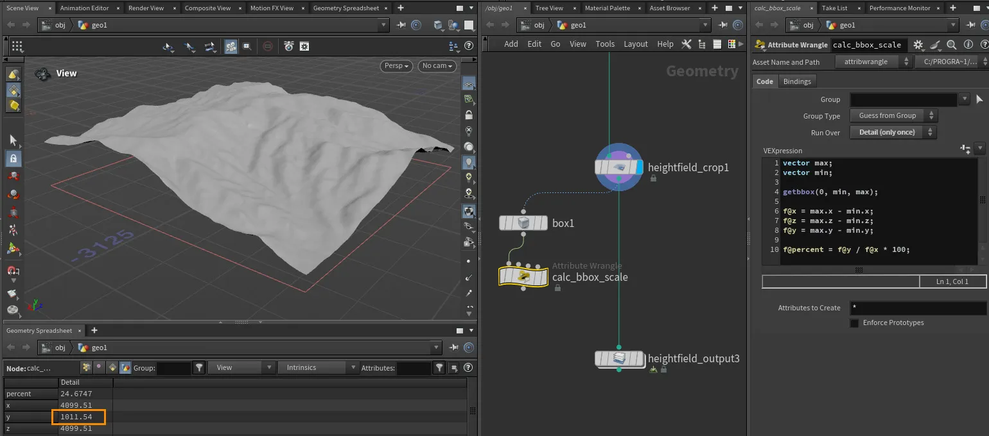
Task: Toggle network tree list view icon
Action: tap(701, 44)
